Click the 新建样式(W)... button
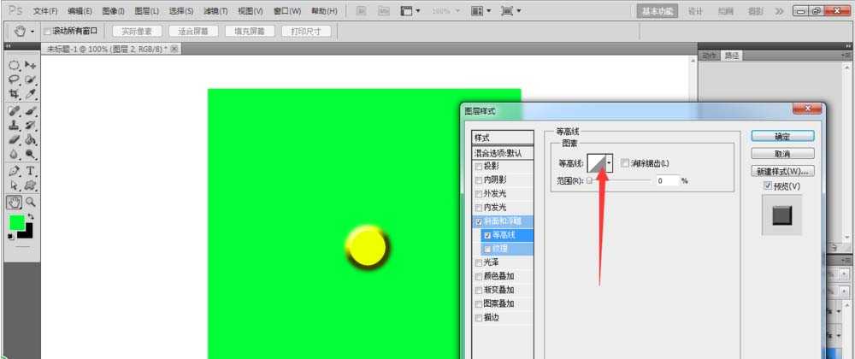 781,171
